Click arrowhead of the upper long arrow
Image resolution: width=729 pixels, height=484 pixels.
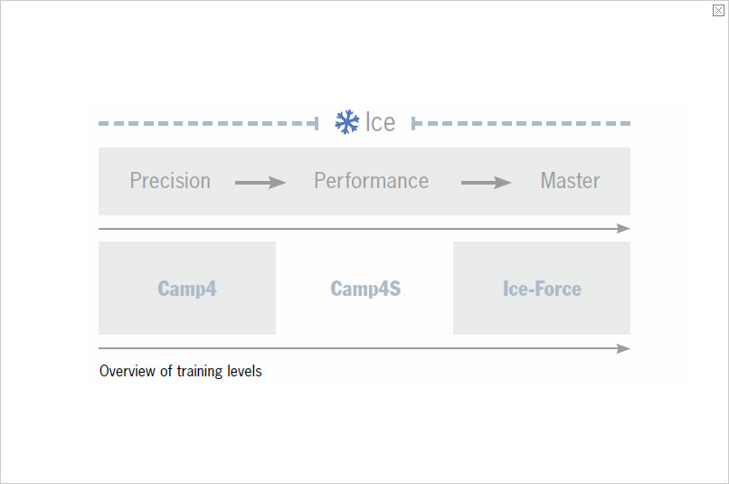click(x=623, y=229)
